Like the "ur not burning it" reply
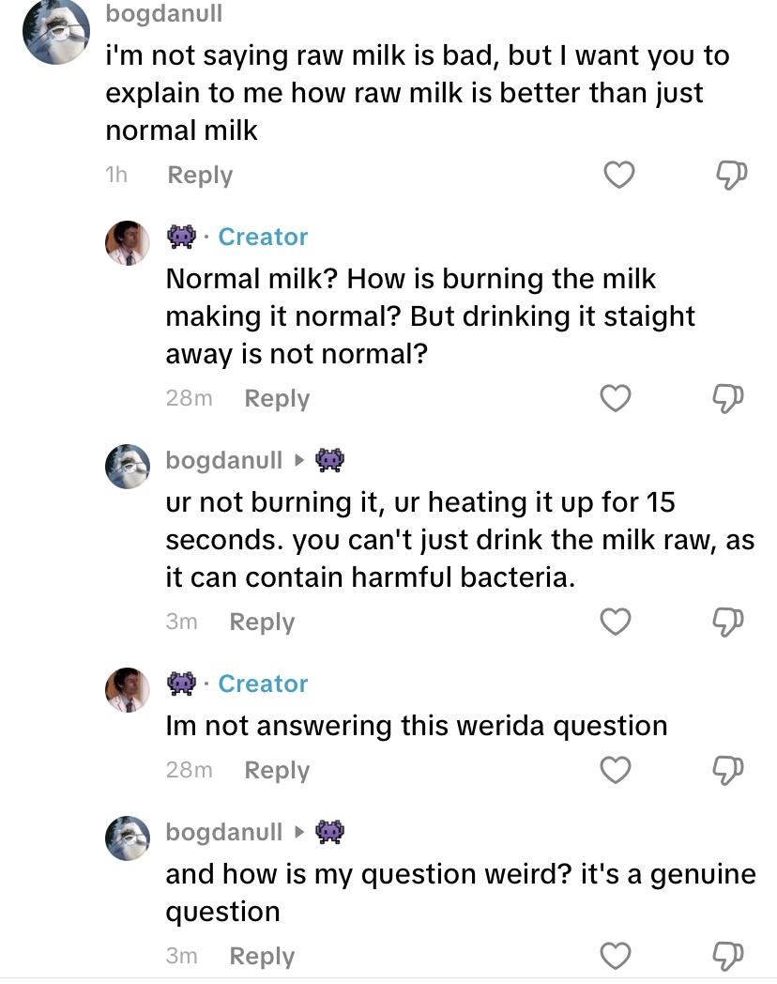777x984 pixels. [x=615, y=622]
